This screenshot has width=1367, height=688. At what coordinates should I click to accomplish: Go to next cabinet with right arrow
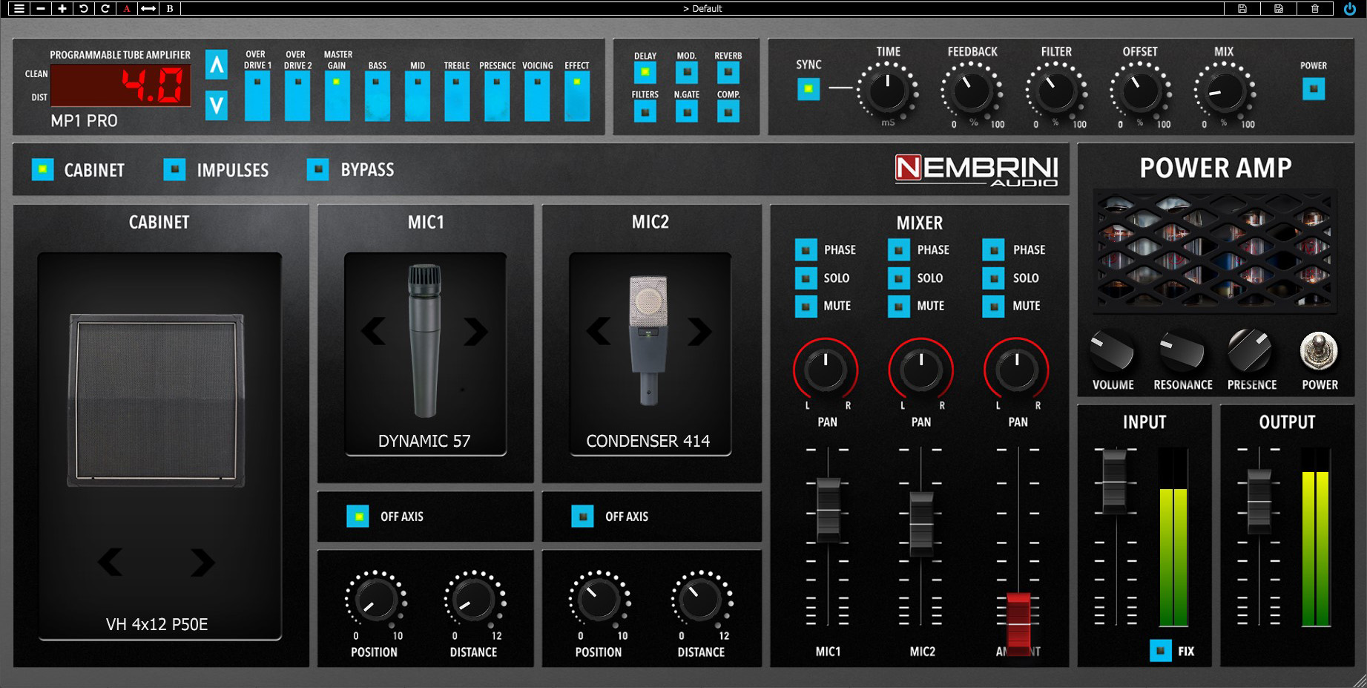click(202, 563)
